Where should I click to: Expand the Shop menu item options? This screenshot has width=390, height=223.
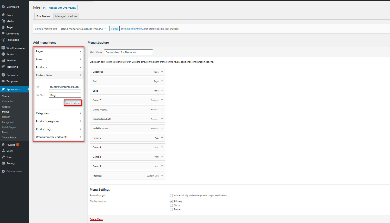coord(162,91)
